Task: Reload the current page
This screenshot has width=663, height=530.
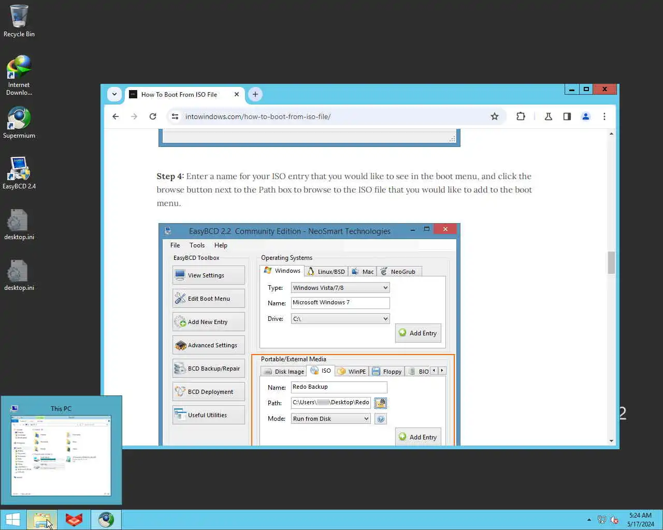Action: coord(153,116)
